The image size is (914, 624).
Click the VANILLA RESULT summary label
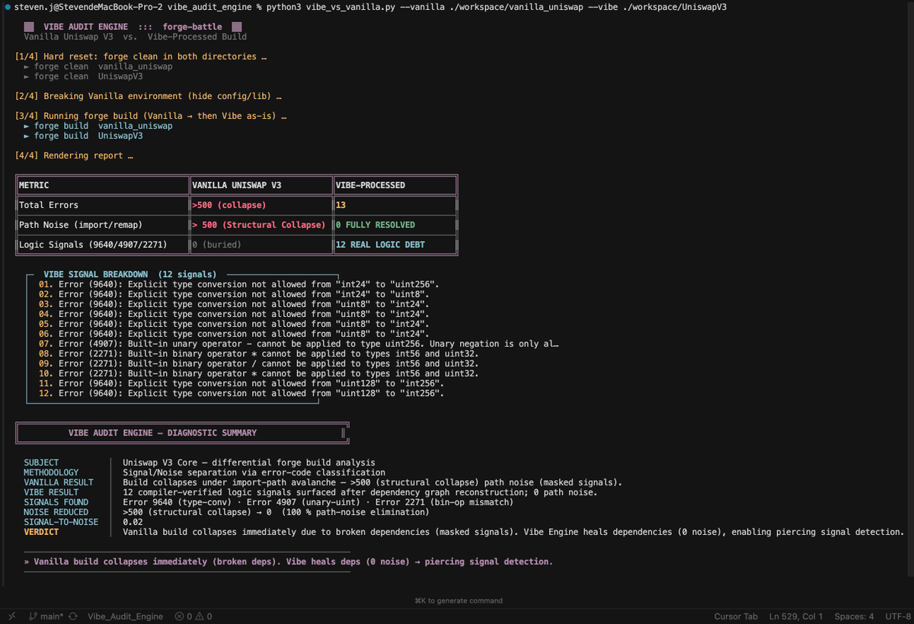coord(59,482)
